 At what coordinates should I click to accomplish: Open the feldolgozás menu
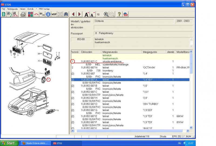(x=12, y=9)
